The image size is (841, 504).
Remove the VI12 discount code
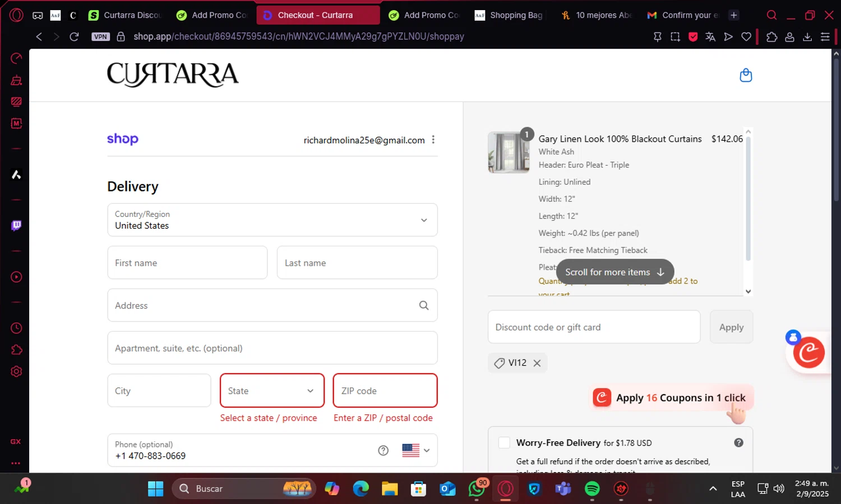click(x=537, y=363)
